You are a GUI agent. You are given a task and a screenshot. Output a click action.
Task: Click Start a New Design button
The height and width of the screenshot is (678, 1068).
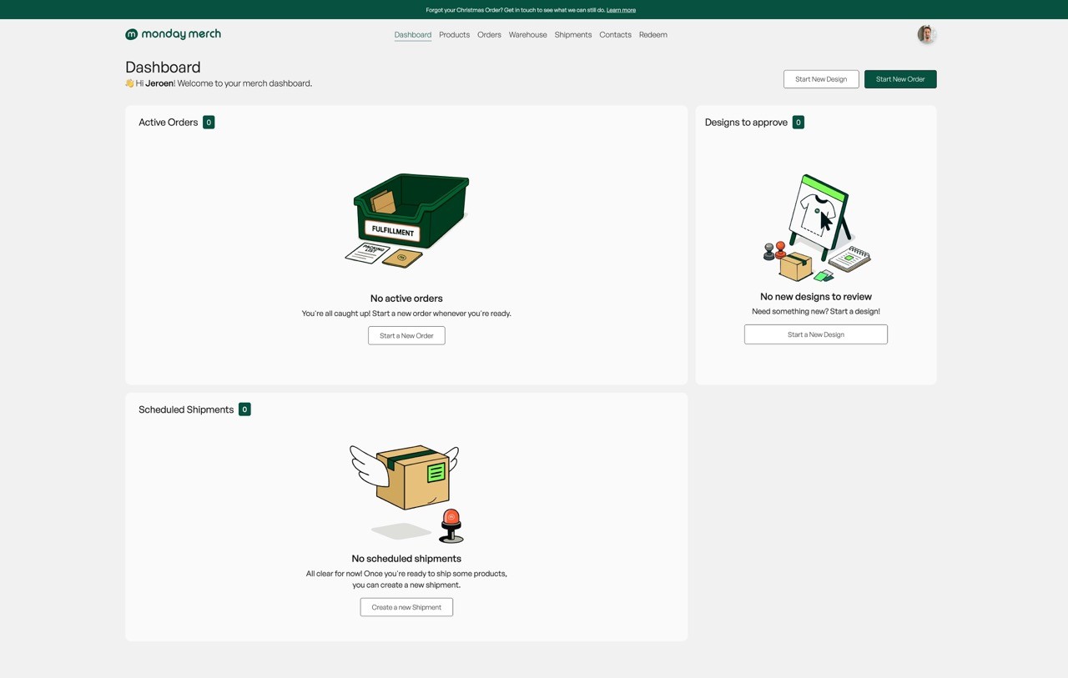point(816,334)
